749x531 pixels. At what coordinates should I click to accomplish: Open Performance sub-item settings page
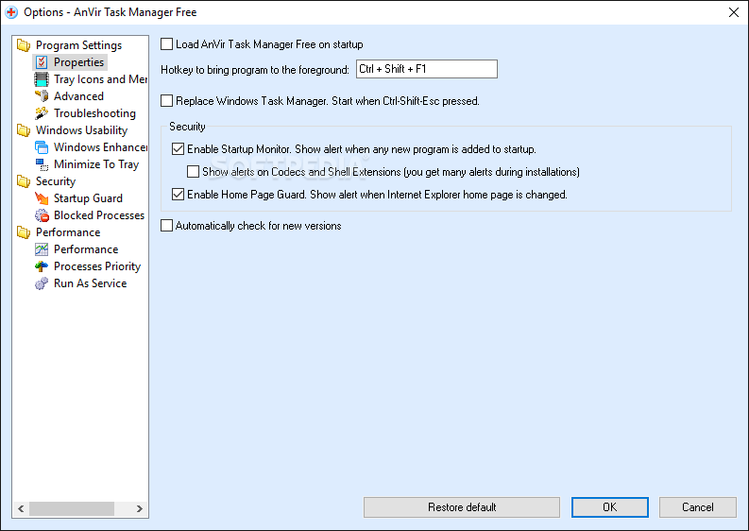pyautogui.click(x=86, y=249)
